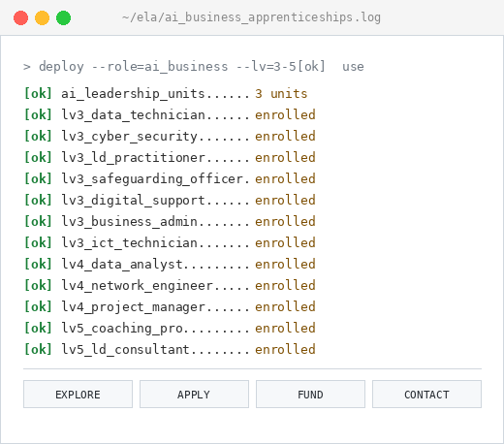Image resolution: width=504 pixels, height=444 pixels.
Task: Click the EXPLORE button
Action: (78, 395)
